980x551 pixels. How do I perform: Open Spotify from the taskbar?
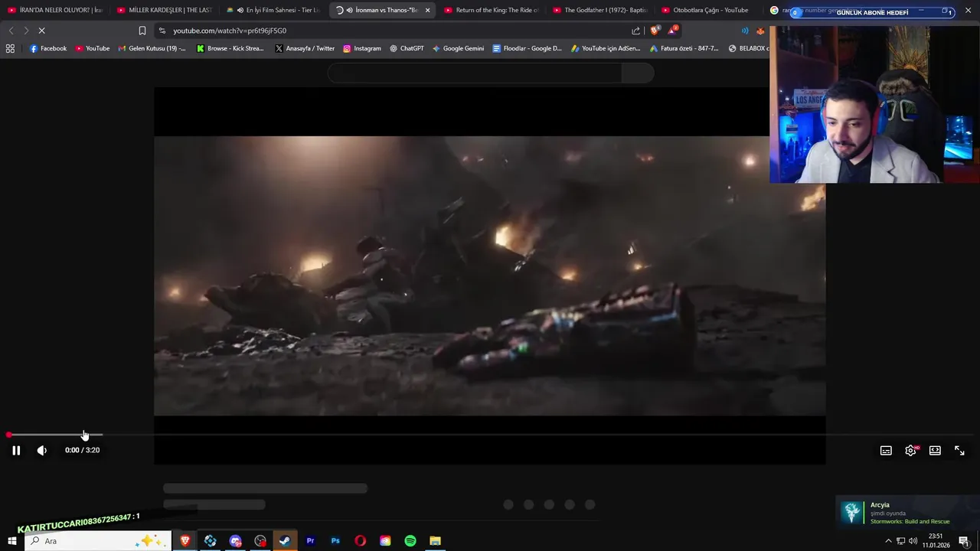pyautogui.click(x=410, y=541)
